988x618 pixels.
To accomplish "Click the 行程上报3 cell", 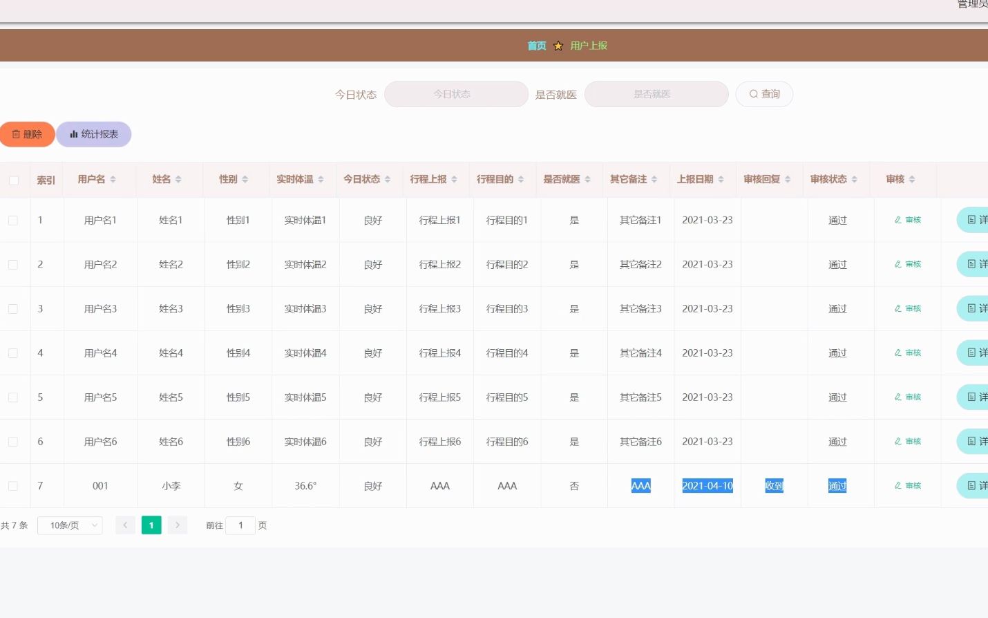I will (440, 309).
